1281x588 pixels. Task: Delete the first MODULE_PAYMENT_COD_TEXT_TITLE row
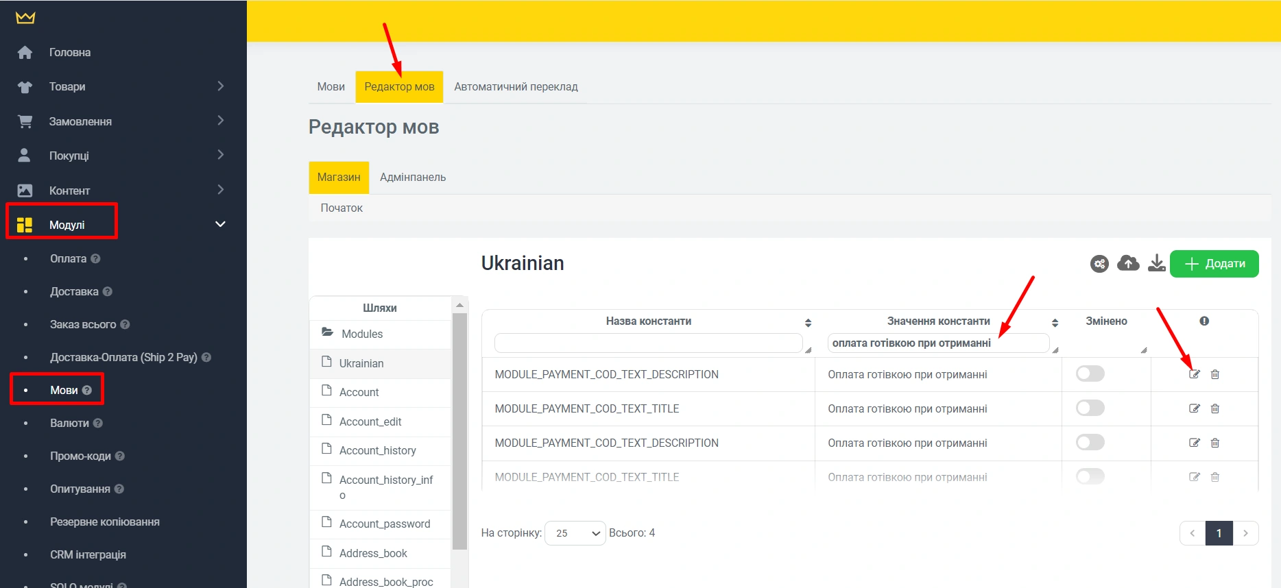click(x=1214, y=408)
